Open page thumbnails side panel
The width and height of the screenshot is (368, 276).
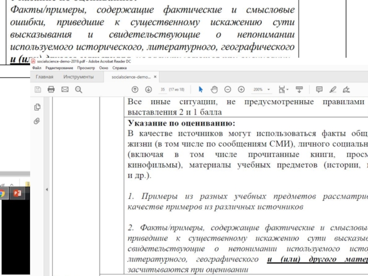click(37, 107)
